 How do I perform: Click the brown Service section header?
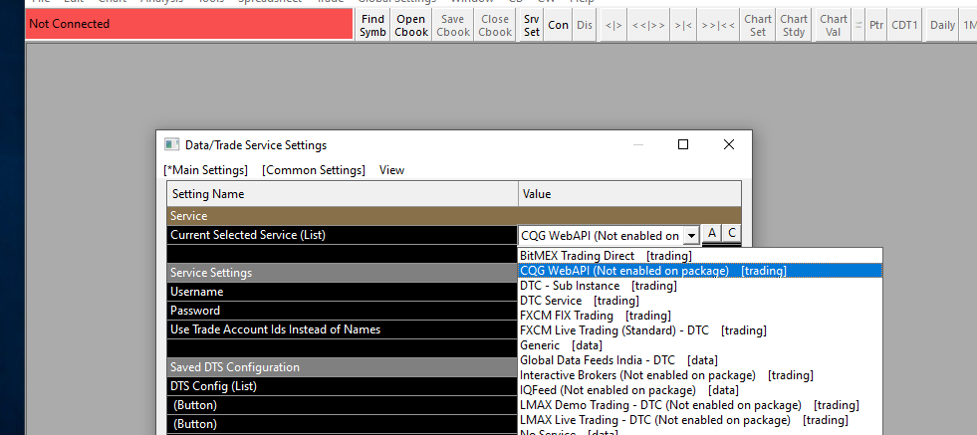coord(453,216)
